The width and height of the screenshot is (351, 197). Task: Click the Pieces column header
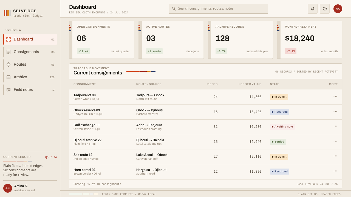tap(212, 84)
